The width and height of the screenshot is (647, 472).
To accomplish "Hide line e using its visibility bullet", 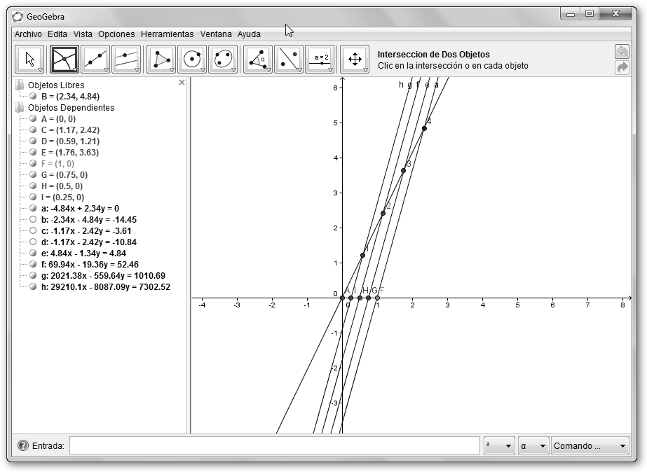I will click(x=32, y=254).
